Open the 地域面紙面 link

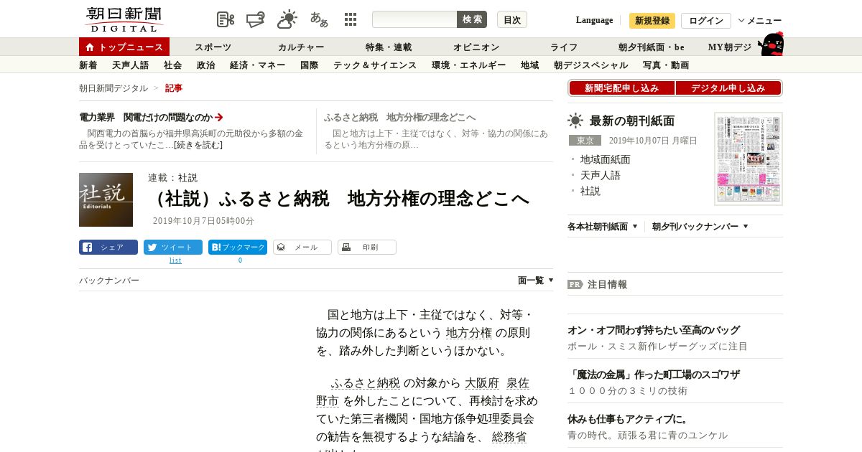coord(606,159)
